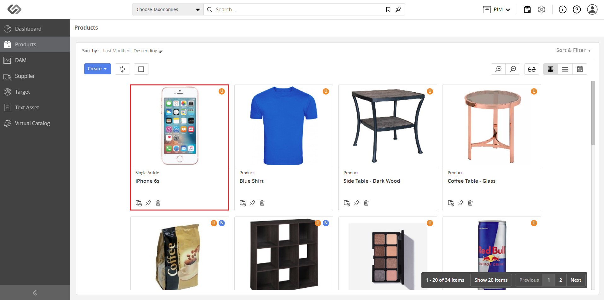The image size is (604, 300).
Task: Open the help question-mark icon
Action: coord(577,9)
